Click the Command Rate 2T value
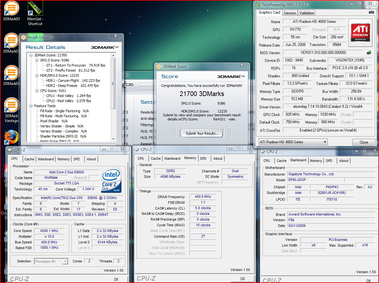The height and width of the screenshot is (283, 379). coord(203,236)
